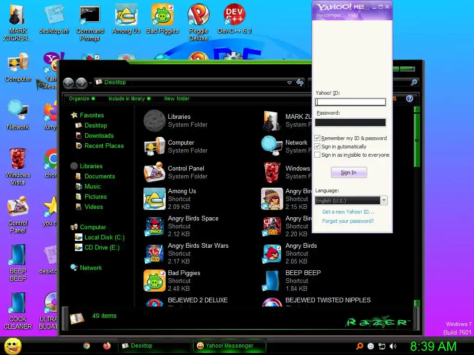Click the Yahoo! ID input field
The width and height of the screenshot is (474, 355).
[x=350, y=102]
